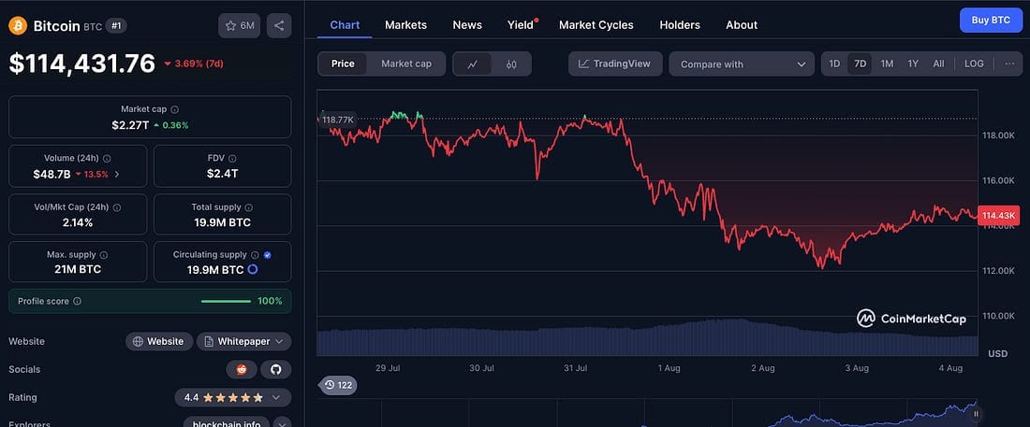
Task: Click the #1 rank badge
Action: [116, 26]
